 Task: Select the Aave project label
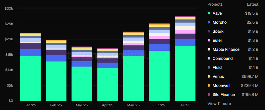217,14
